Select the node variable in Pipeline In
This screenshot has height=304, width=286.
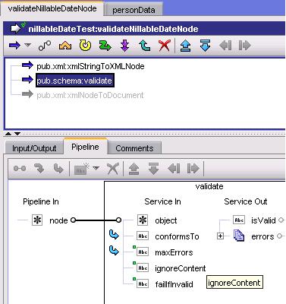[58, 220]
